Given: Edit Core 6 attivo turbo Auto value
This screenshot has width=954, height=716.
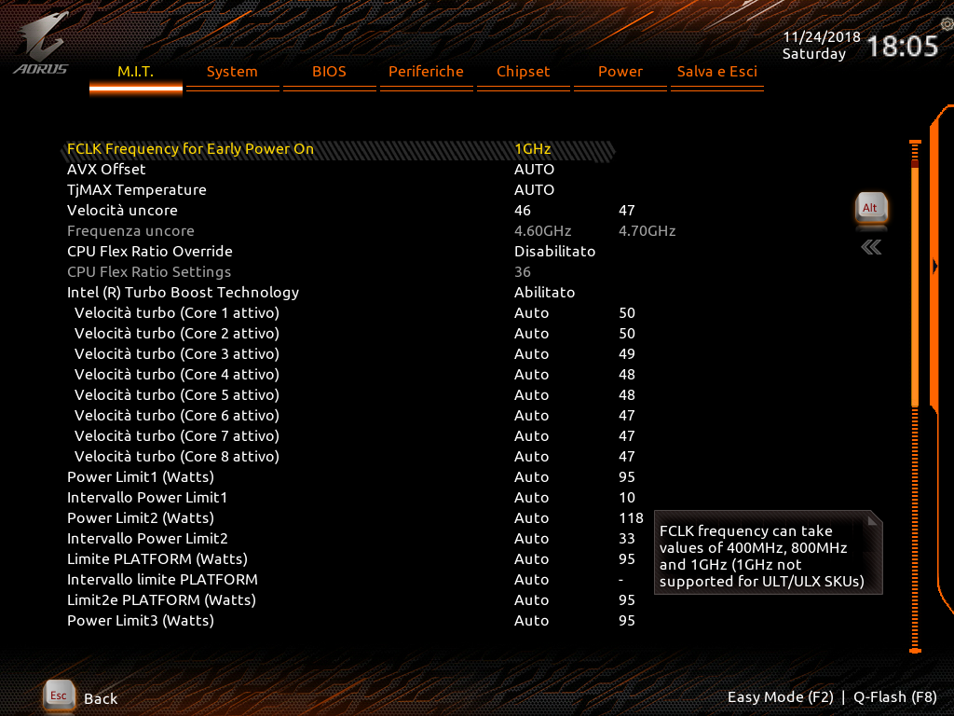Looking at the screenshot, I should pos(532,415).
